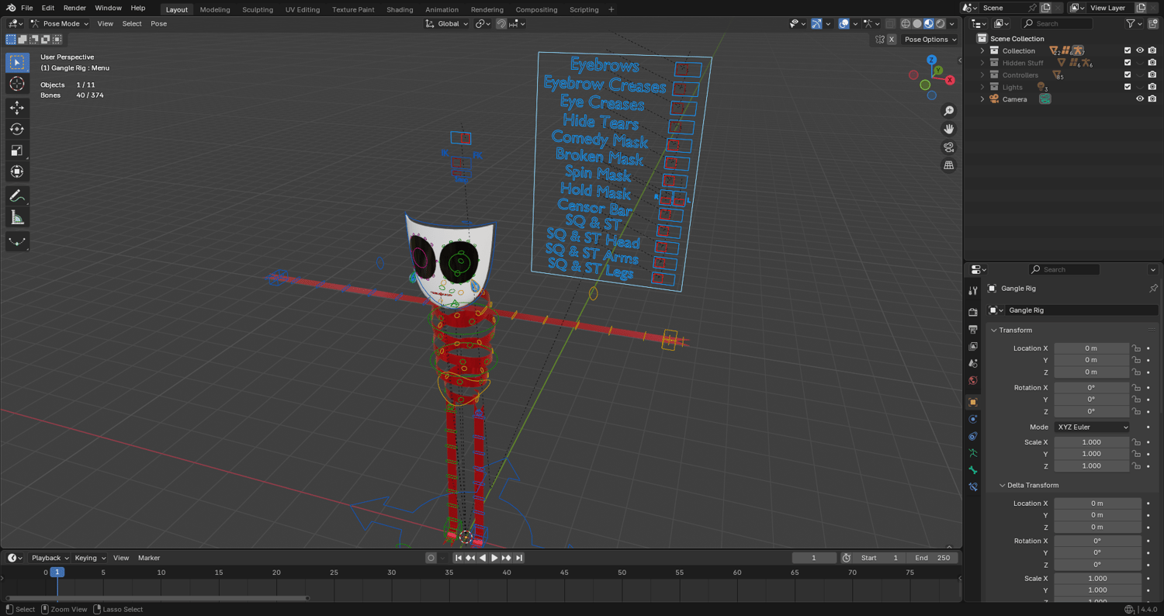Open the timeline Marker menu
The image size is (1164, 616).
[x=149, y=558]
